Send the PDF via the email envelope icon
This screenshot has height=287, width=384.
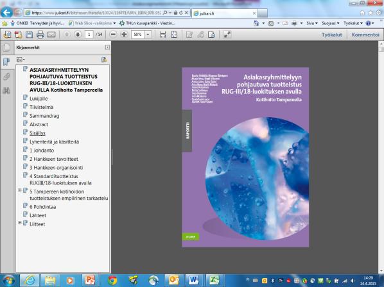[51, 35]
